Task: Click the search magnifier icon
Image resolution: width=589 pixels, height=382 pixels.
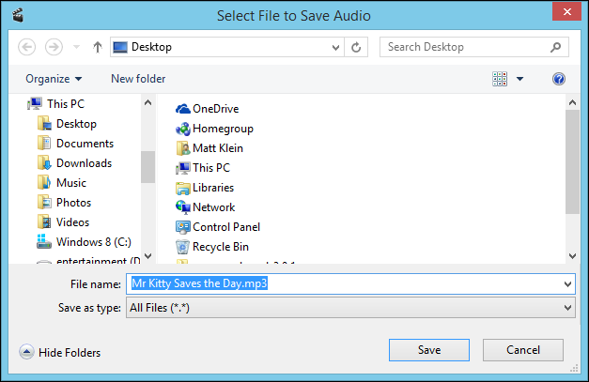Action: [556, 47]
